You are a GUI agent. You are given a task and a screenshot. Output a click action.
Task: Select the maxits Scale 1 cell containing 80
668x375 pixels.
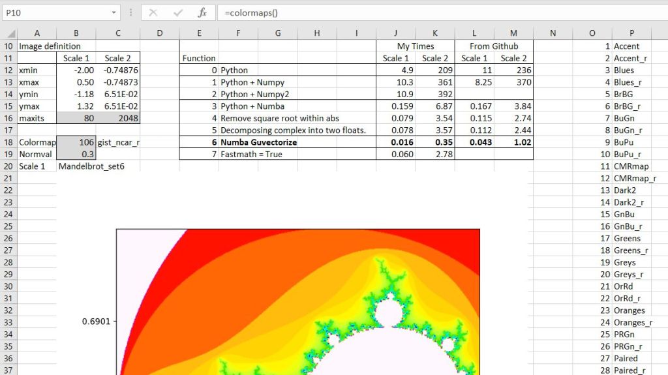[76, 118]
